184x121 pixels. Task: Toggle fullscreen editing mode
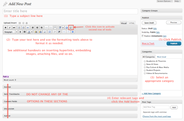pos(67,28)
